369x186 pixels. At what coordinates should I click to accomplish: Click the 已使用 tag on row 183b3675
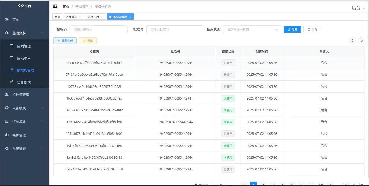coord(228,134)
